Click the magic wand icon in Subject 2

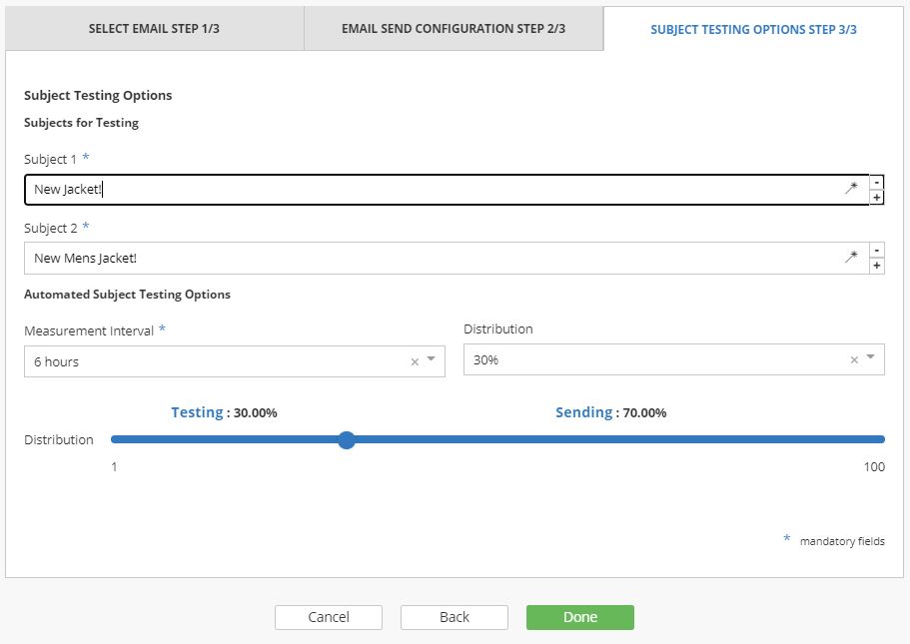coord(851,256)
